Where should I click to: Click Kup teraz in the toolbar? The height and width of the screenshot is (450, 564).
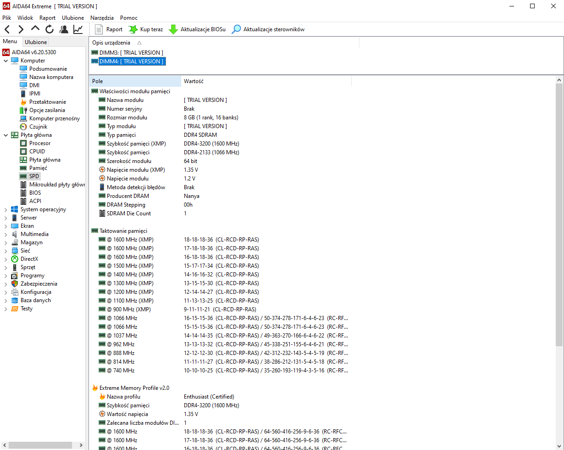[146, 29]
